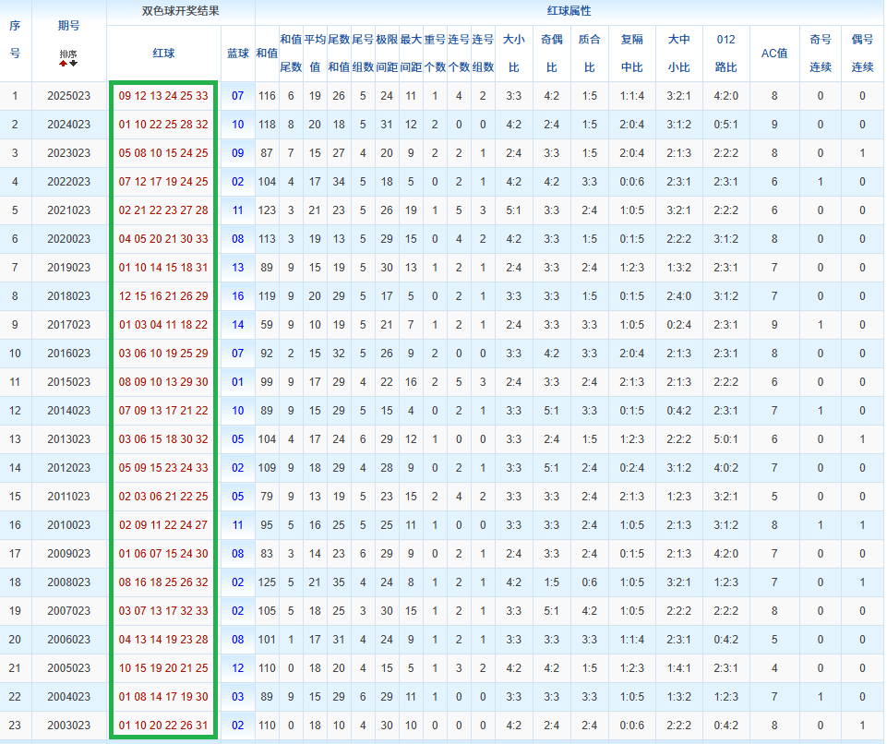Click the 红球属性 header tab
This screenshot has height=744, width=887.
569,12
